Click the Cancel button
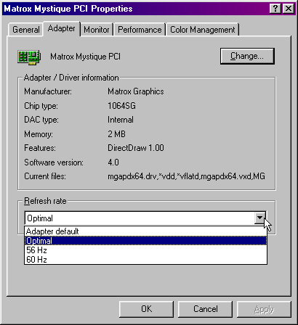Viewport: 298px width, 325px height. click(205, 309)
